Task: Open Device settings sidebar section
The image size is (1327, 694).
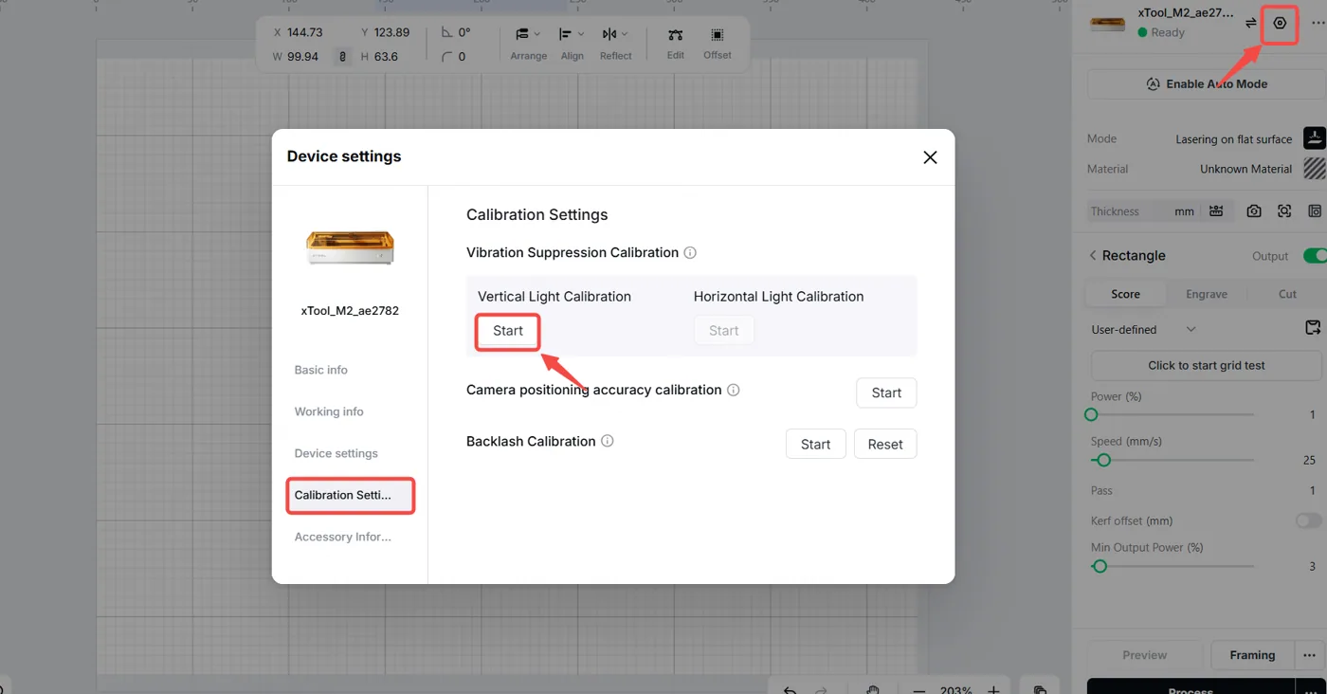Action: 336,453
